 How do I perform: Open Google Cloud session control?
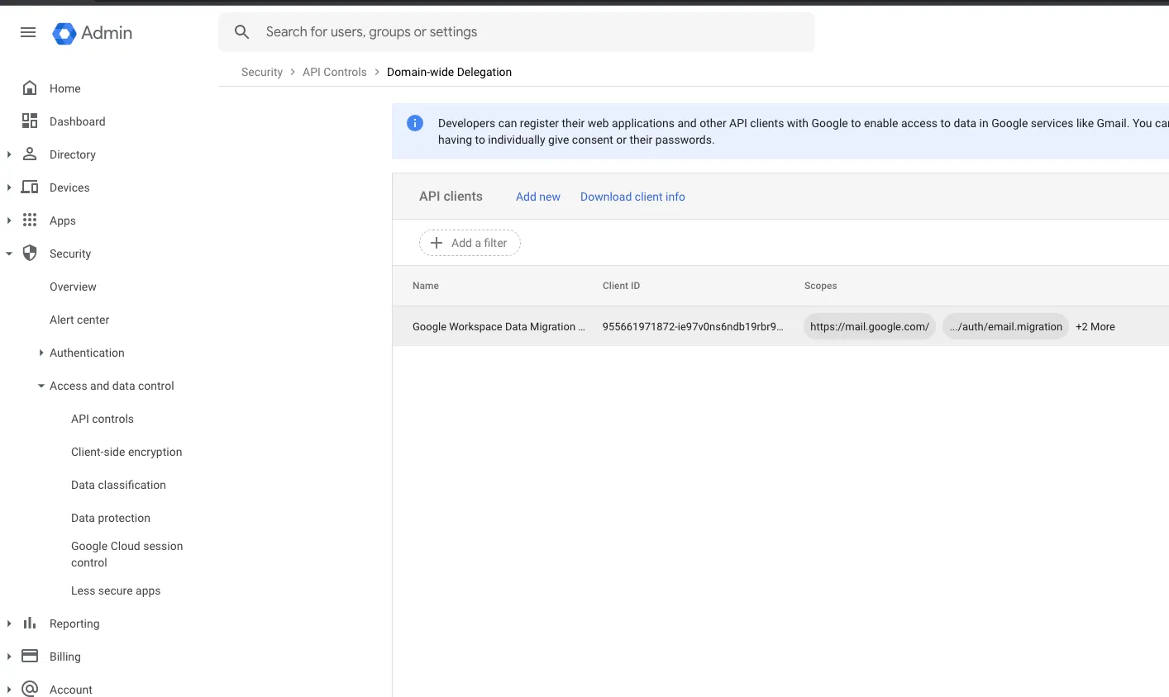(126, 554)
